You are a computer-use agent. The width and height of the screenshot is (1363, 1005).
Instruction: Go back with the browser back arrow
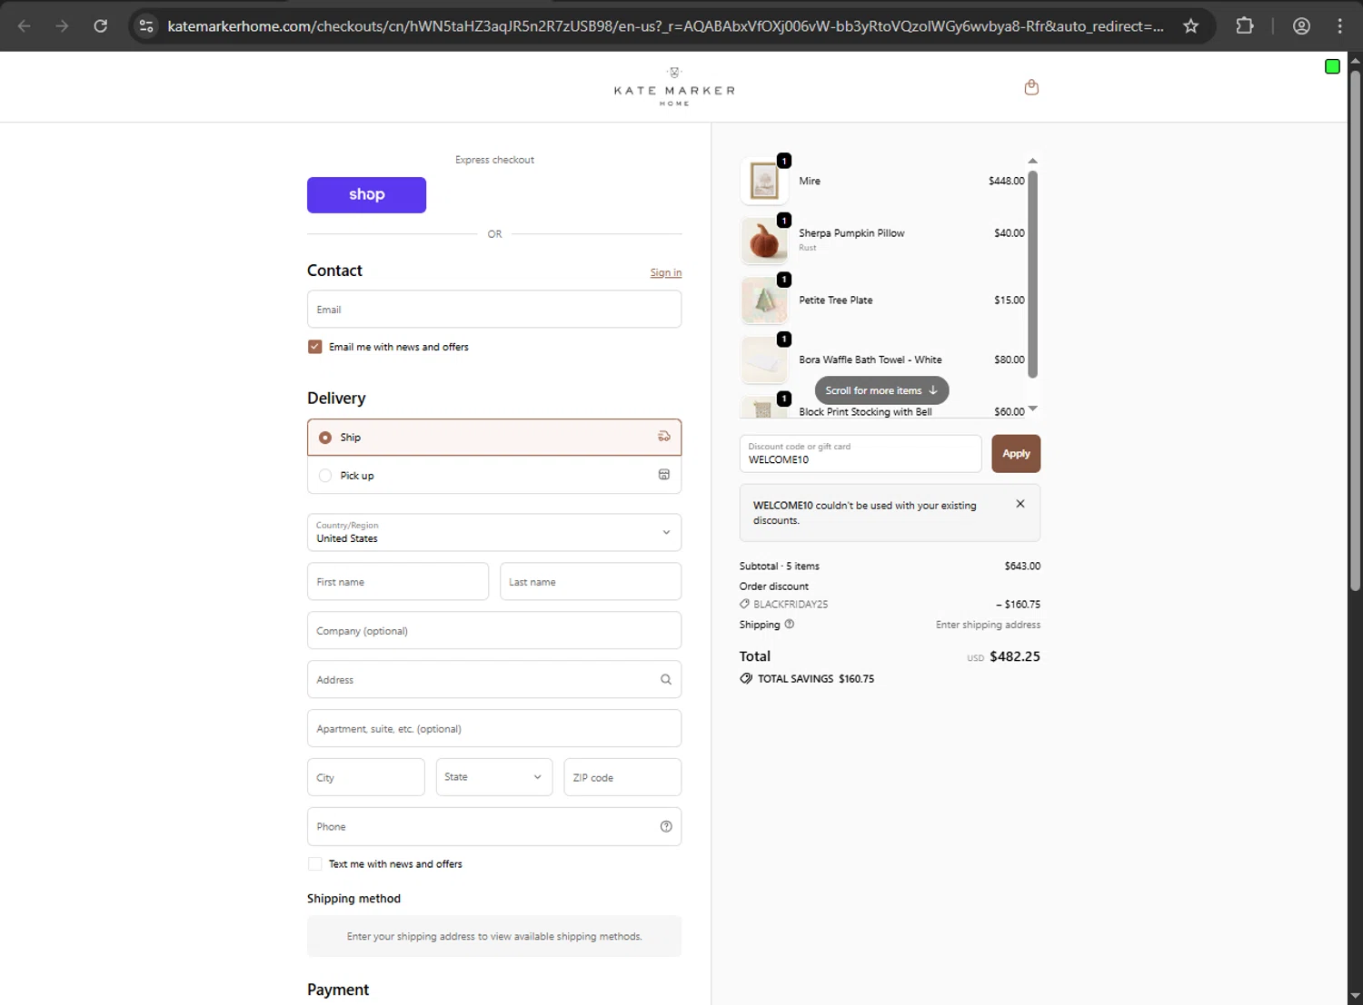tap(25, 25)
